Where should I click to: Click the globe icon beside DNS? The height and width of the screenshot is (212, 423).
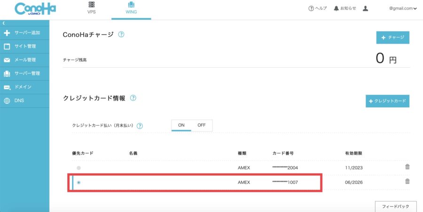(x=7, y=101)
